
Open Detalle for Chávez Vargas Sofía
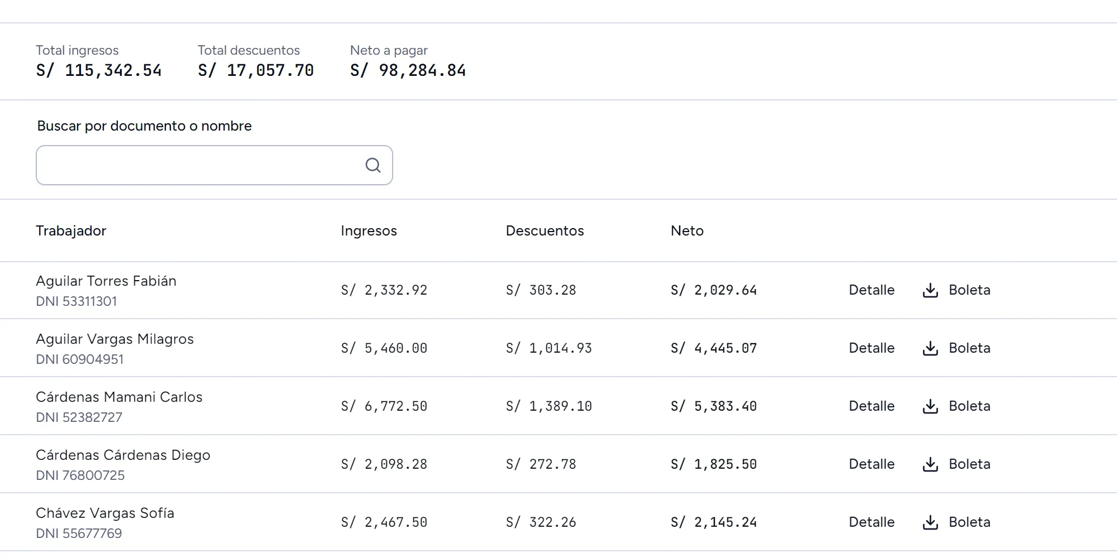[x=872, y=522]
